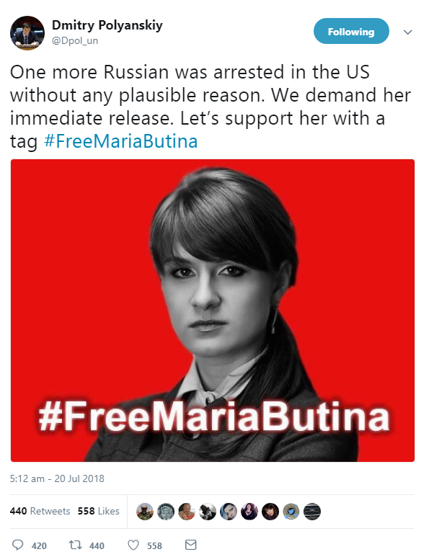View the 440 Retweets list
The height and width of the screenshot is (557, 429).
(40, 511)
